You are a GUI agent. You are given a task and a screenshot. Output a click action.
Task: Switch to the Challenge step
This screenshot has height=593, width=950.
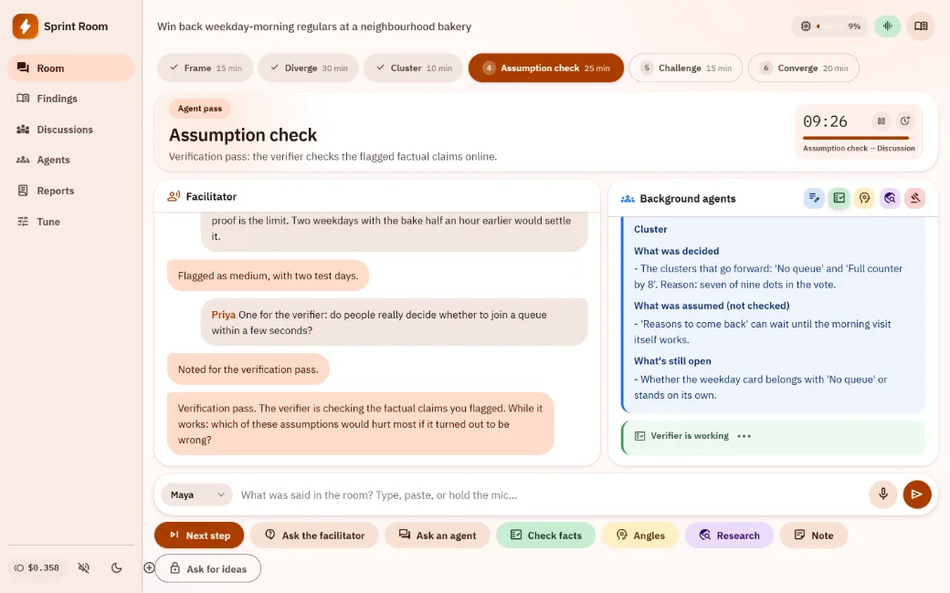685,68
